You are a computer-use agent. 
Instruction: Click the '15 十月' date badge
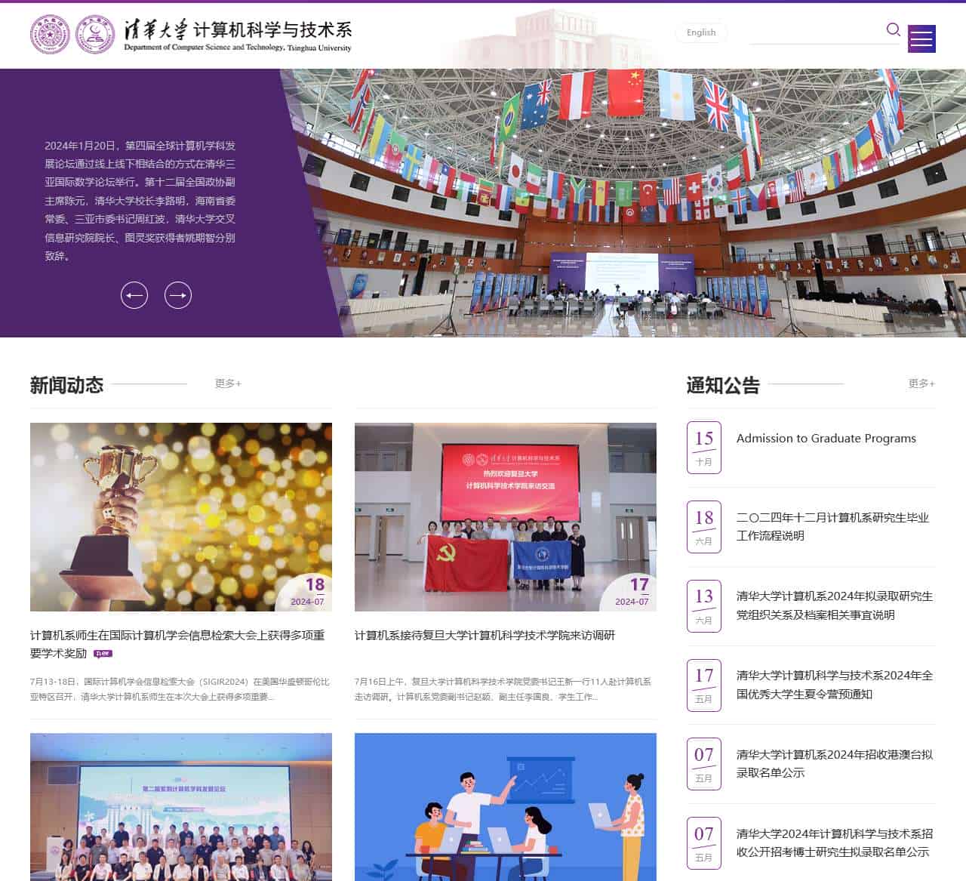703,448
